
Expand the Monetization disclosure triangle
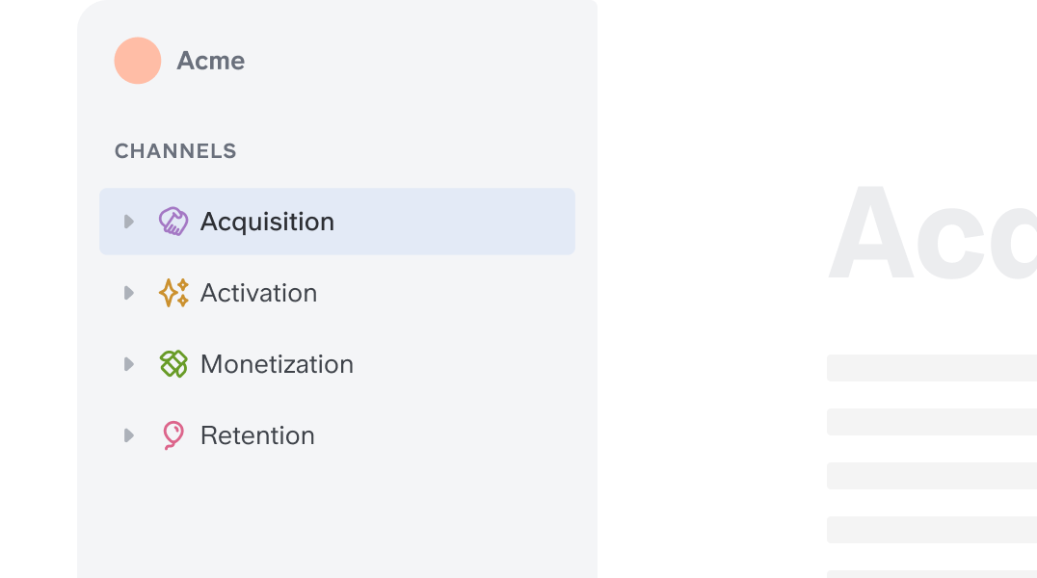coord(129,364)
